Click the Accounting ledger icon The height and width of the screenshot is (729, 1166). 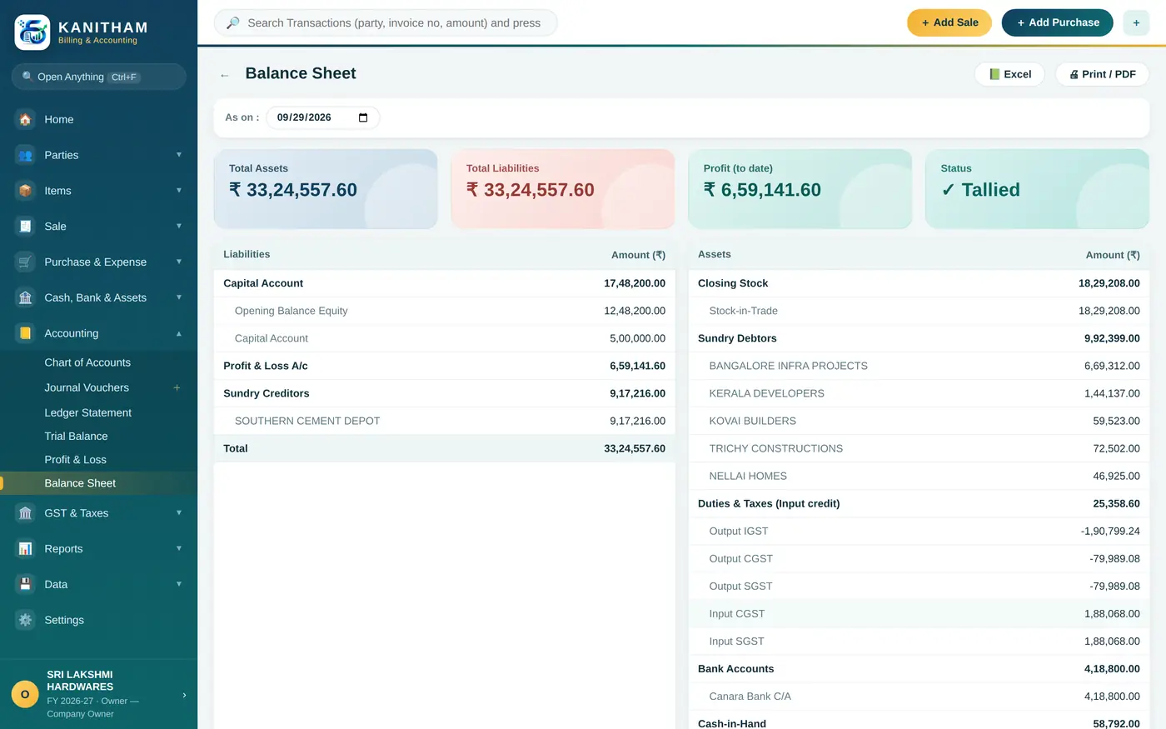point(26,333)
